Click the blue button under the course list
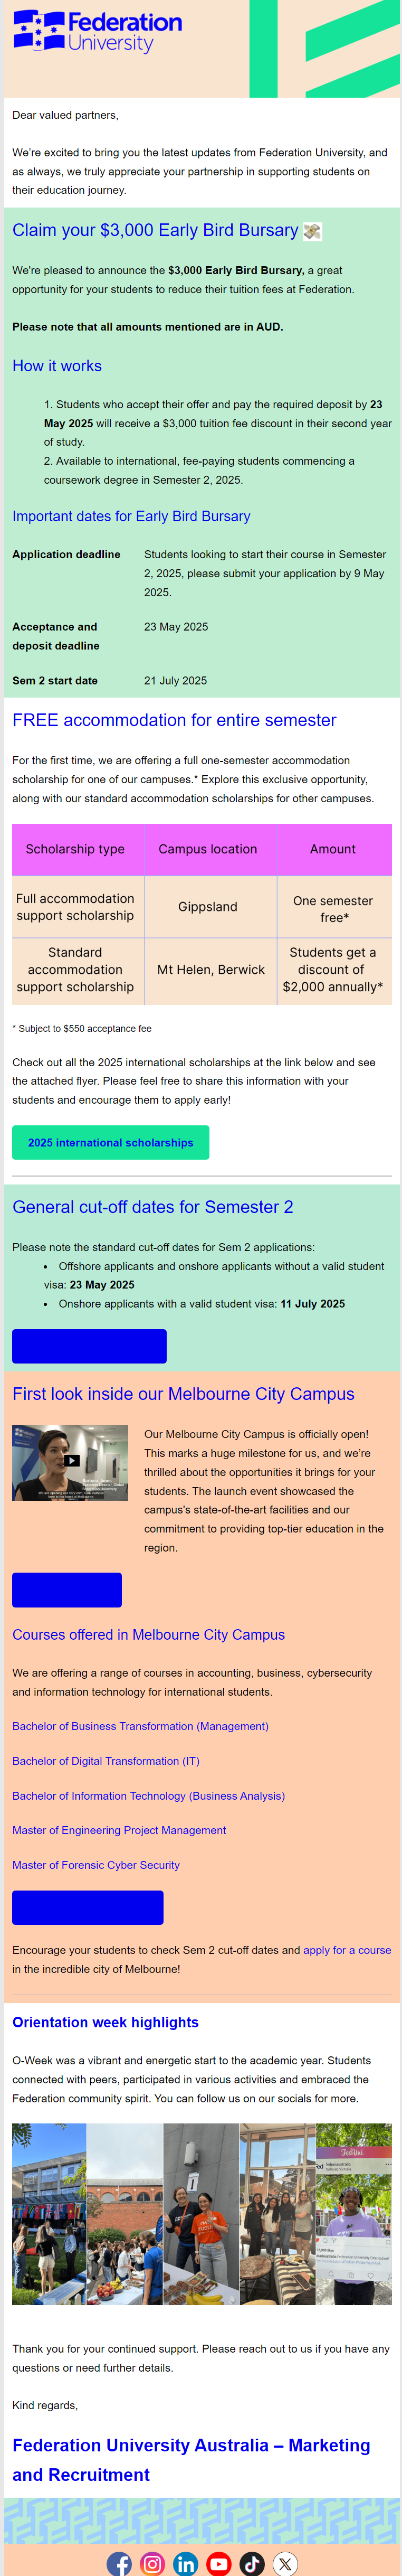Image resolution: width=402 pixels, height=2576 pixels. coord(88,1906)
